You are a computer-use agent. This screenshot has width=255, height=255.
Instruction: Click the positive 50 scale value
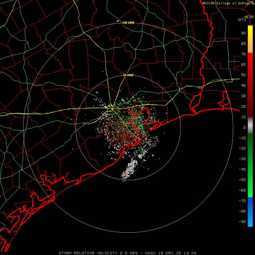click(243, 75)
